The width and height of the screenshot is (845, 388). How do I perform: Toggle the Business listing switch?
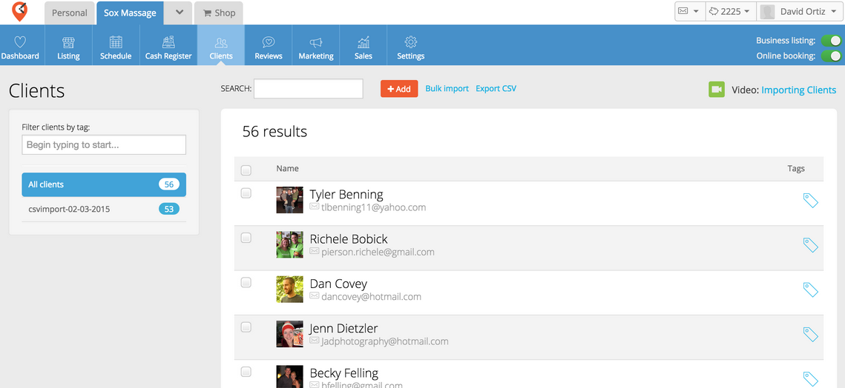(x=835, y=41)
